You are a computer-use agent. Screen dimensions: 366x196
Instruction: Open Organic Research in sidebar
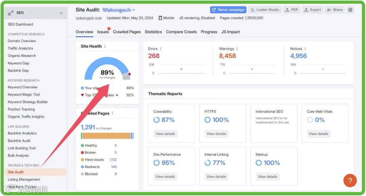coord(22,56)
